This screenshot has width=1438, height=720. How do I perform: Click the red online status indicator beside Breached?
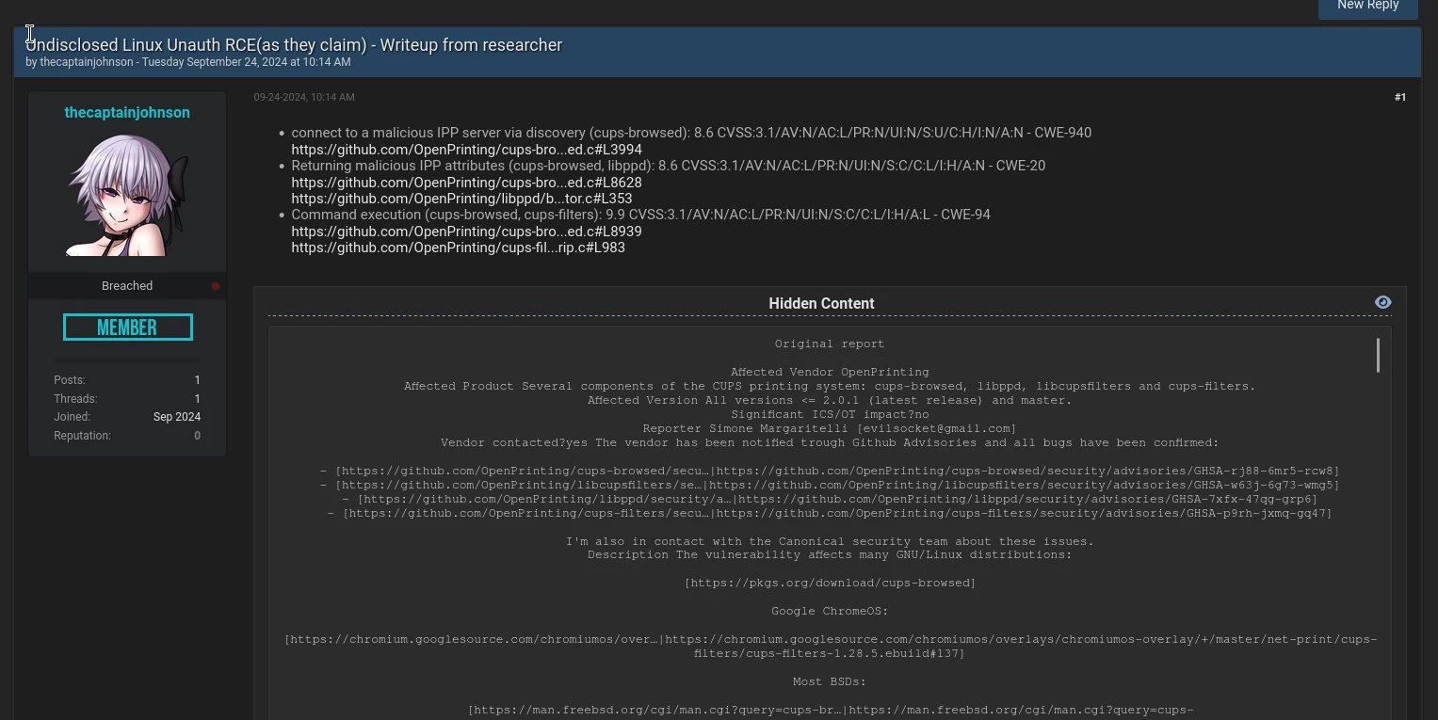(215, 285)
